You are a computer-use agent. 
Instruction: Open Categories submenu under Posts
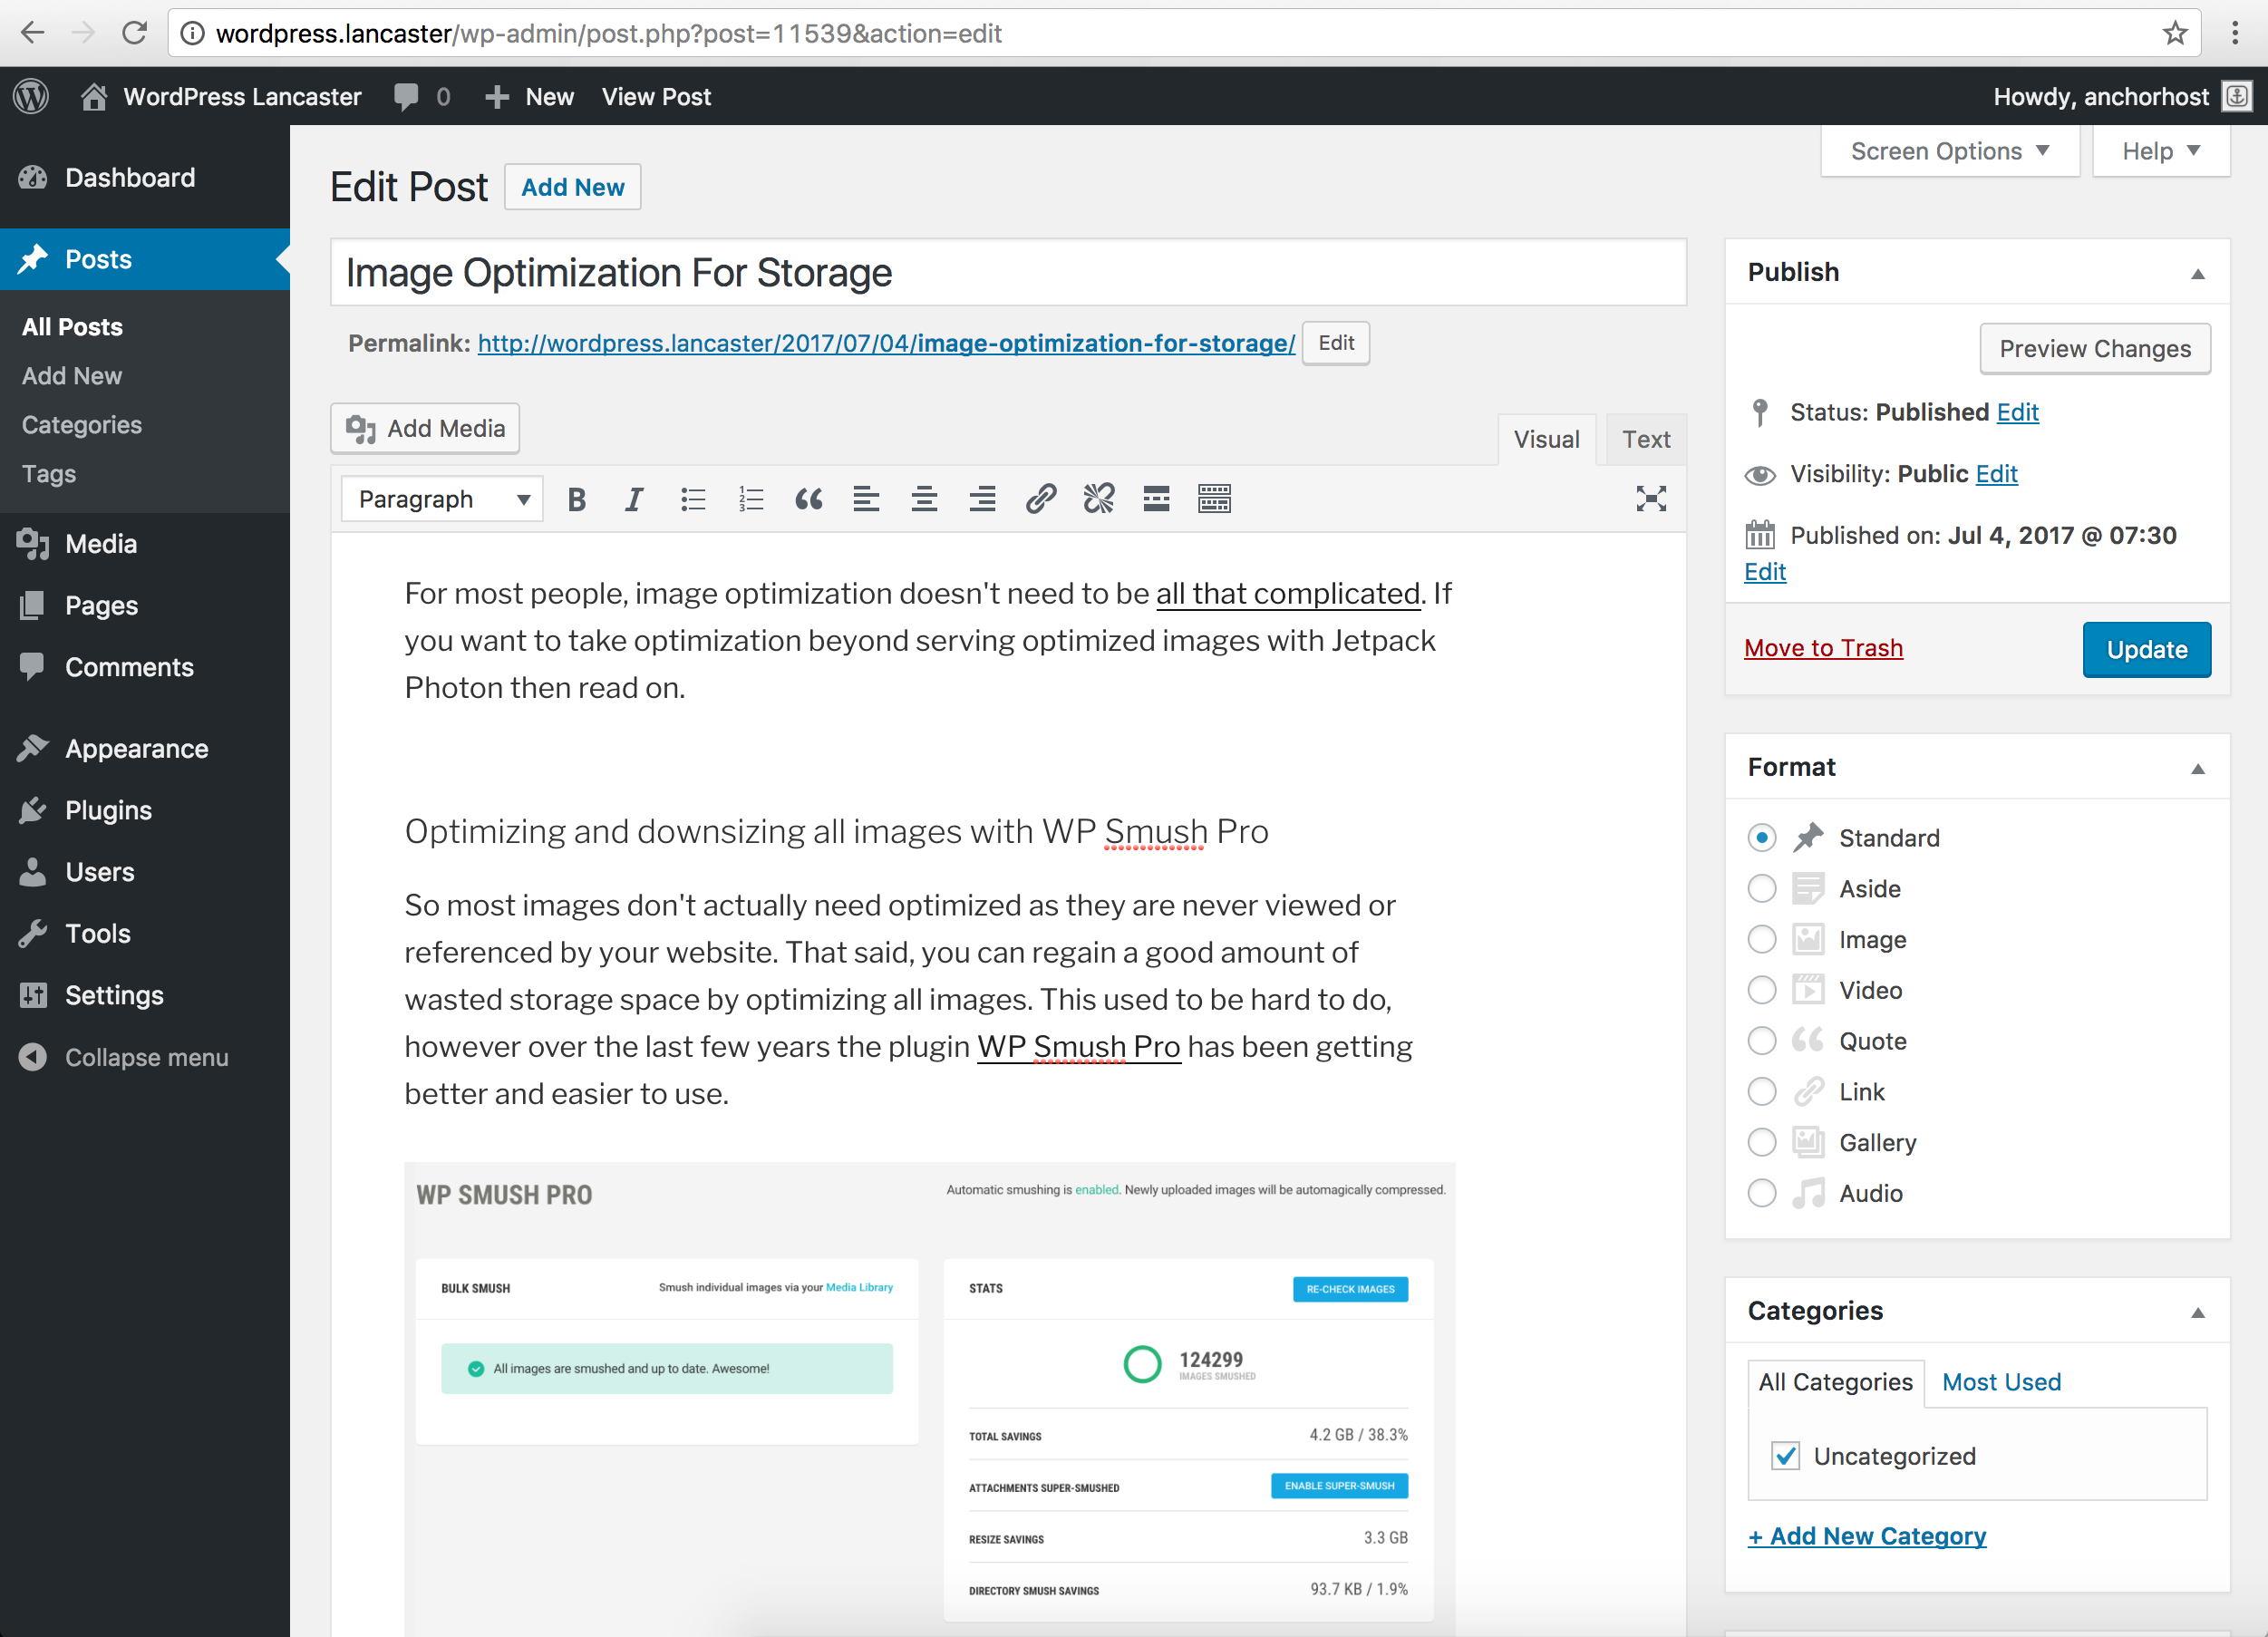click(x=82, y=425)
